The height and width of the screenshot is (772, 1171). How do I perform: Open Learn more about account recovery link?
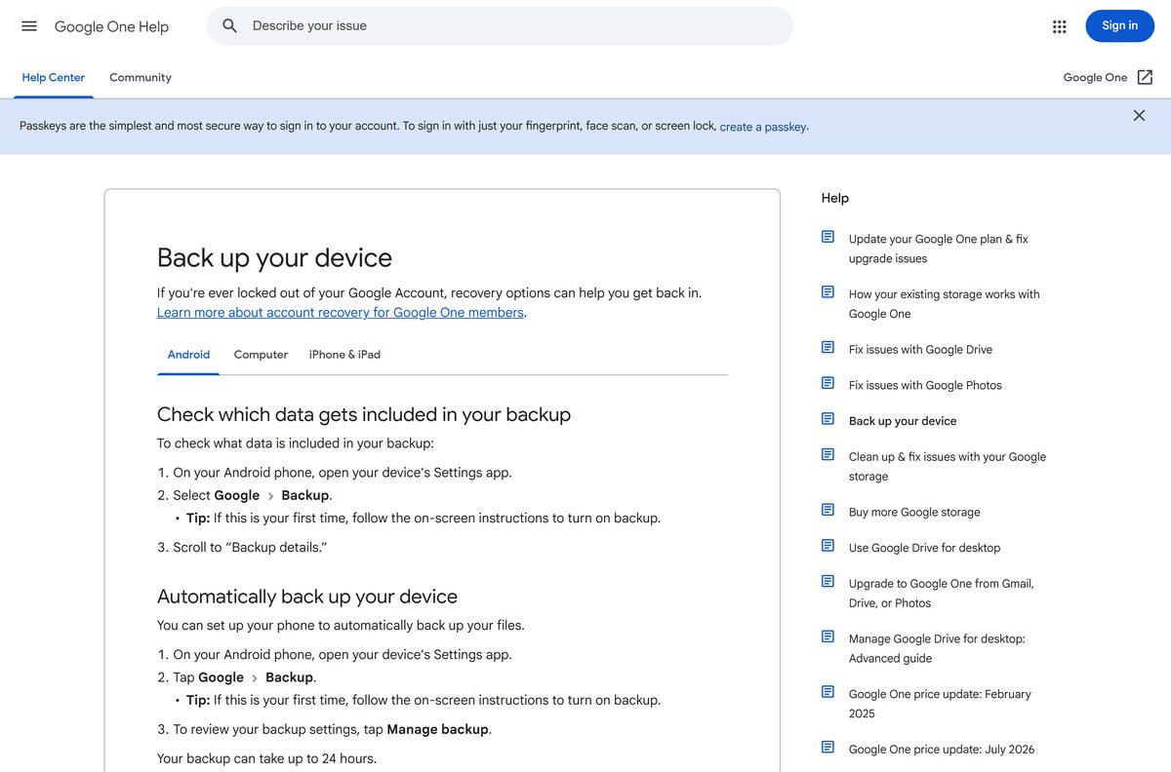[341, 313]
